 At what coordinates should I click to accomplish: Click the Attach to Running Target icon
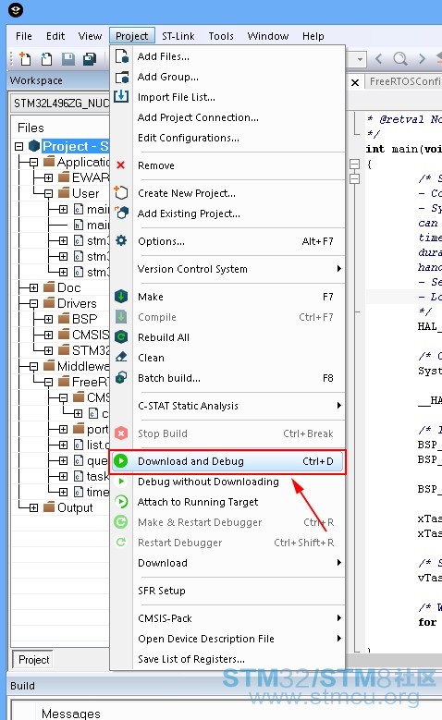[x=121, y=502]
